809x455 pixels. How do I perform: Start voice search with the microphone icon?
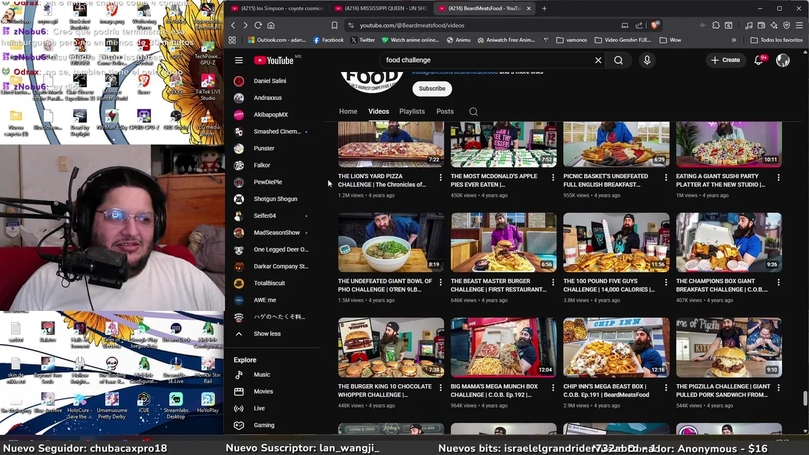coord(647,60)
